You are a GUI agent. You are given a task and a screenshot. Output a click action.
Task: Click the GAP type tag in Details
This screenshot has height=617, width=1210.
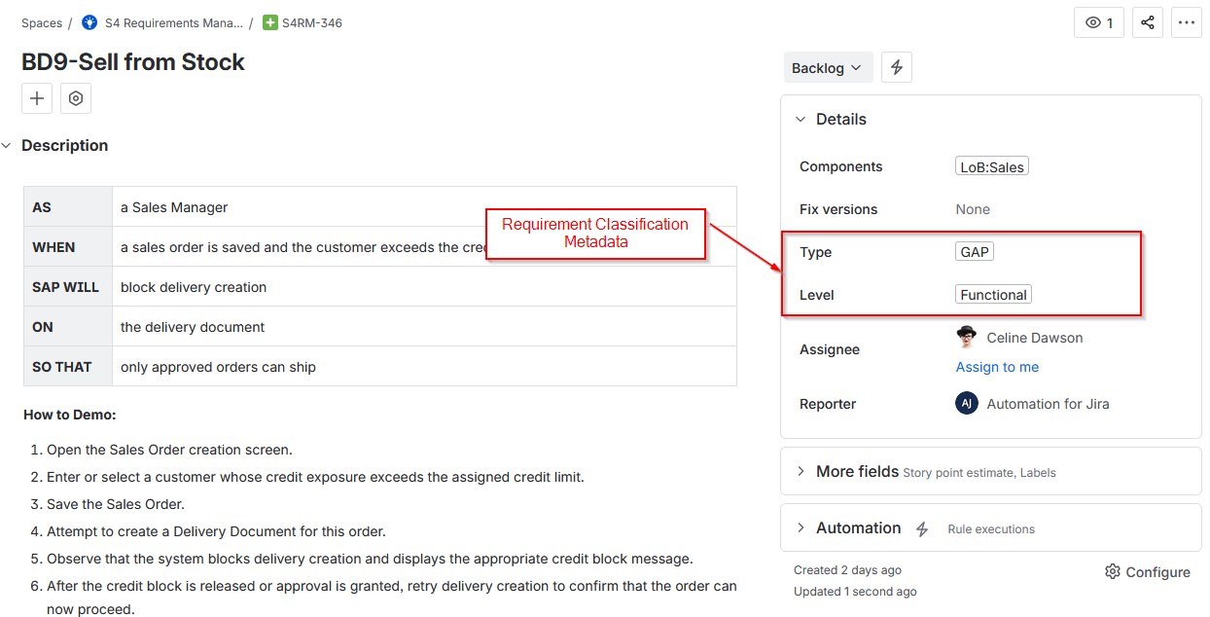click(x=974, y=251)
